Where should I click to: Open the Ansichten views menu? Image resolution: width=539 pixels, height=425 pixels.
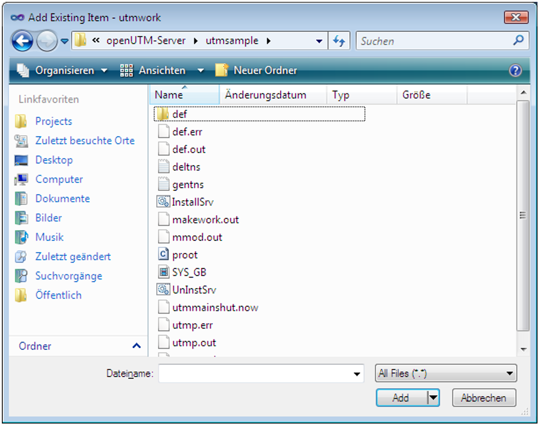(x=162, y=70)
